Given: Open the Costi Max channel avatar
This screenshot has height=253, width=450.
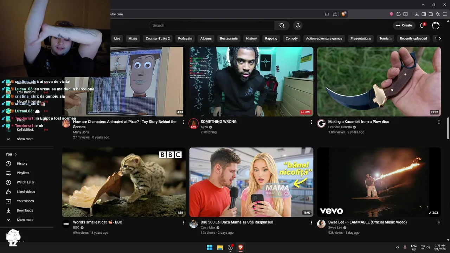Looking at the screenshot, I should (x=194, y=224).
